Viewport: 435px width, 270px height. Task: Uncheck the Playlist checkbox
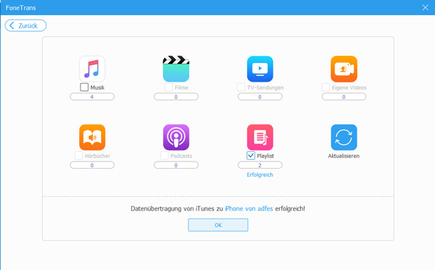(x=251, y=156)
